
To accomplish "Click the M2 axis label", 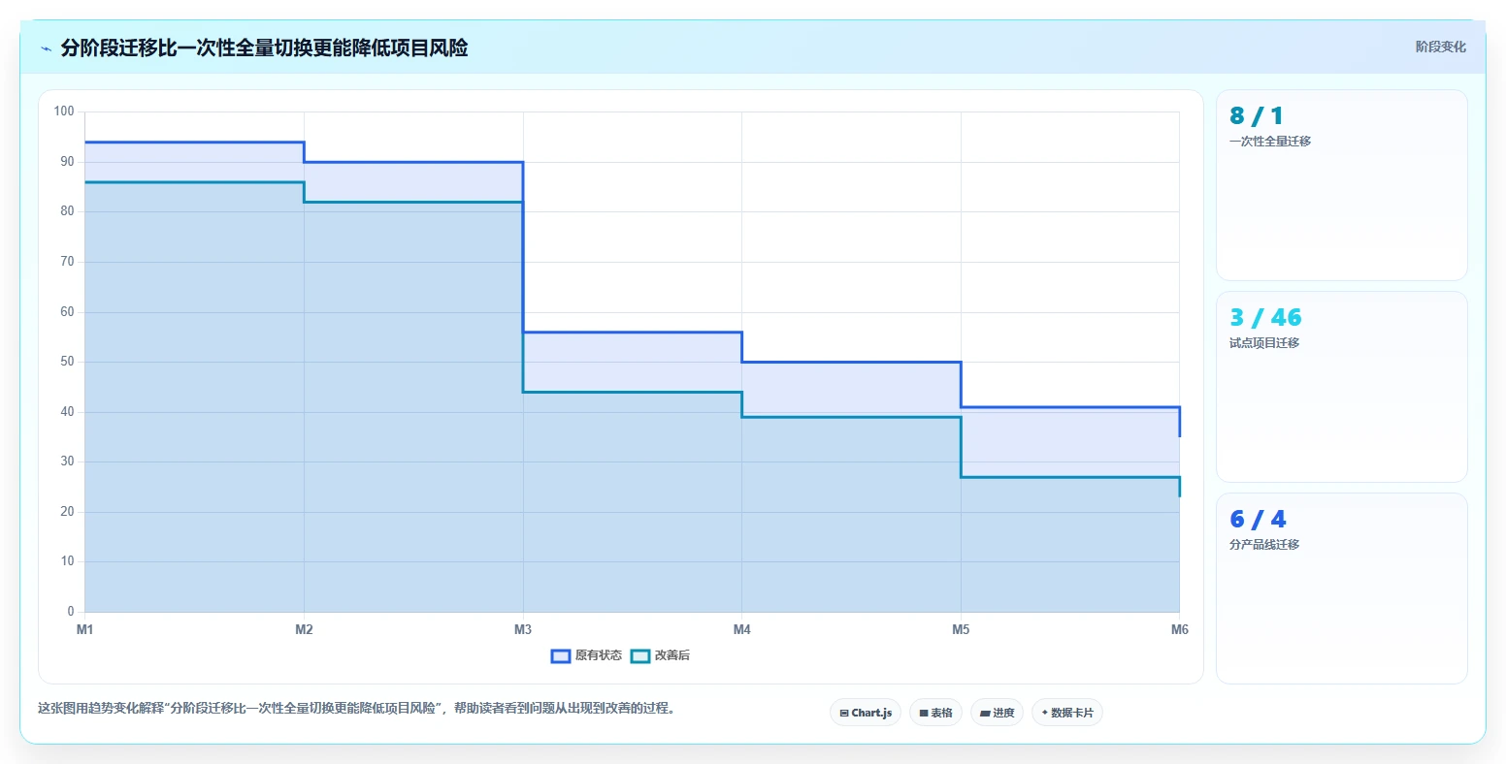I will pyautogui.click(x=304, y=630).
